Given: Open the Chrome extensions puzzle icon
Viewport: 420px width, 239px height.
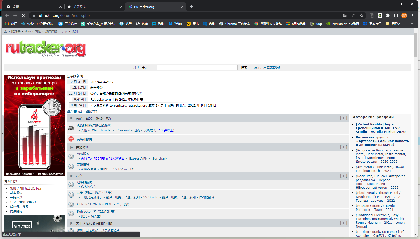Looking at the screenshot, I should (x=388, y=16).
